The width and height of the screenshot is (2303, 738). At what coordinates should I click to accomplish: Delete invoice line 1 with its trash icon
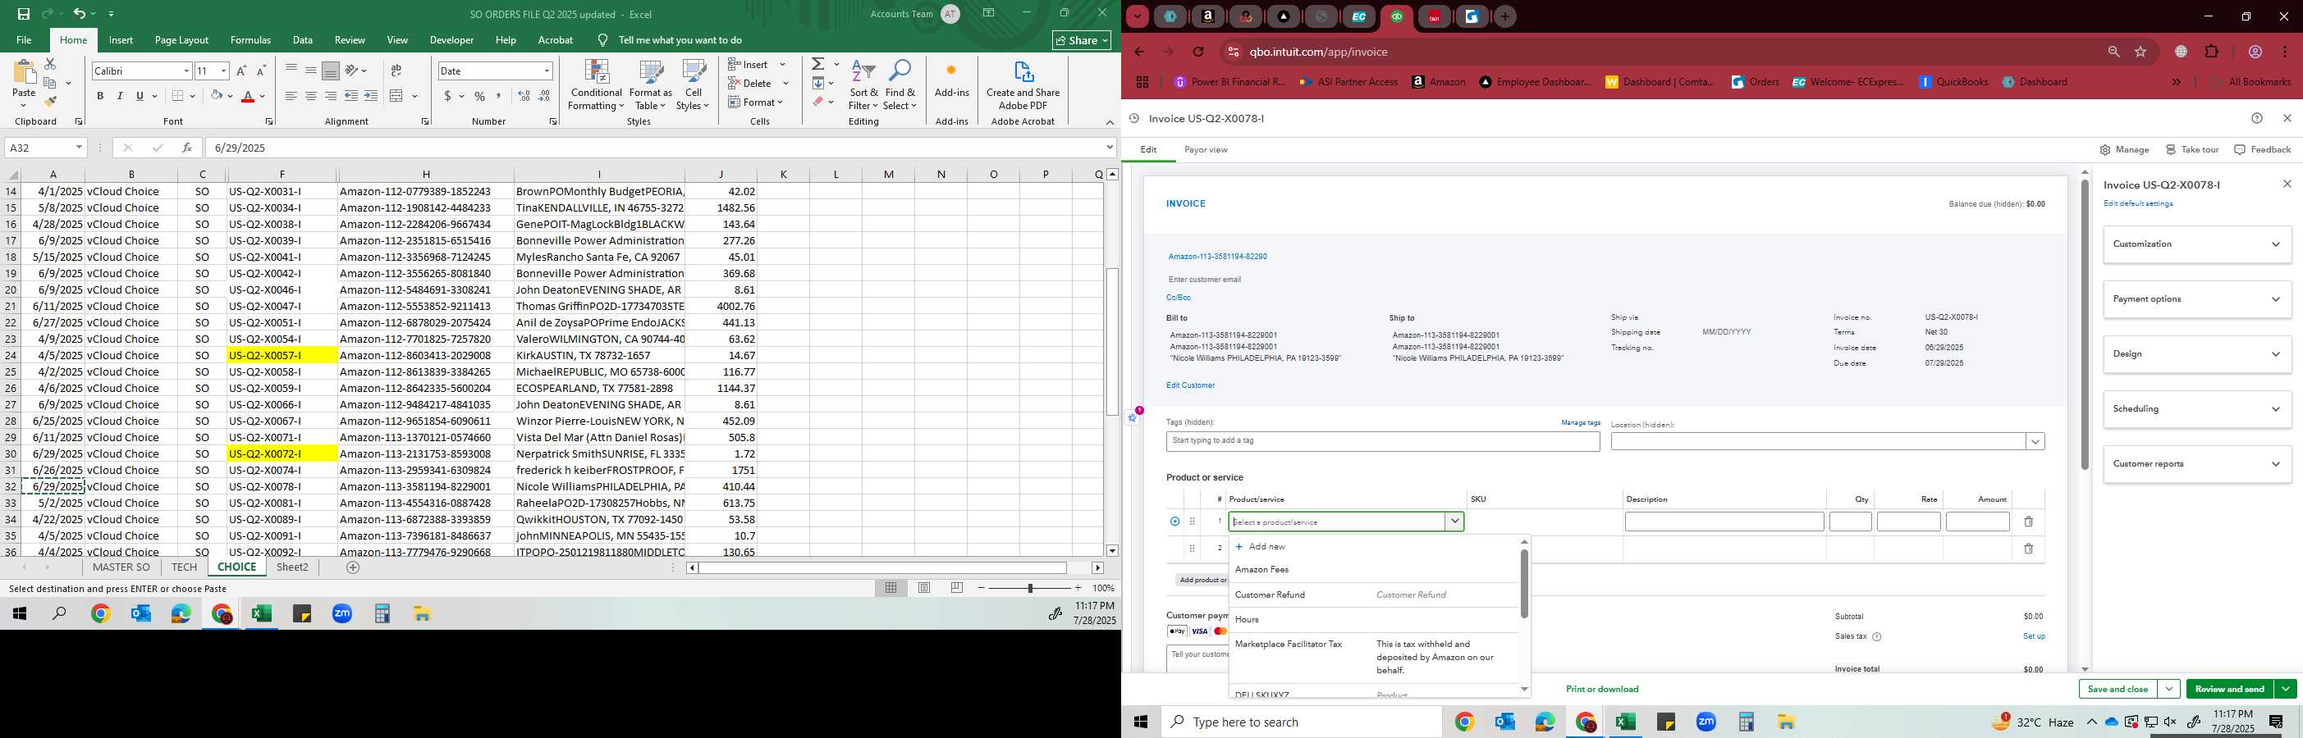click(2027, 522)
